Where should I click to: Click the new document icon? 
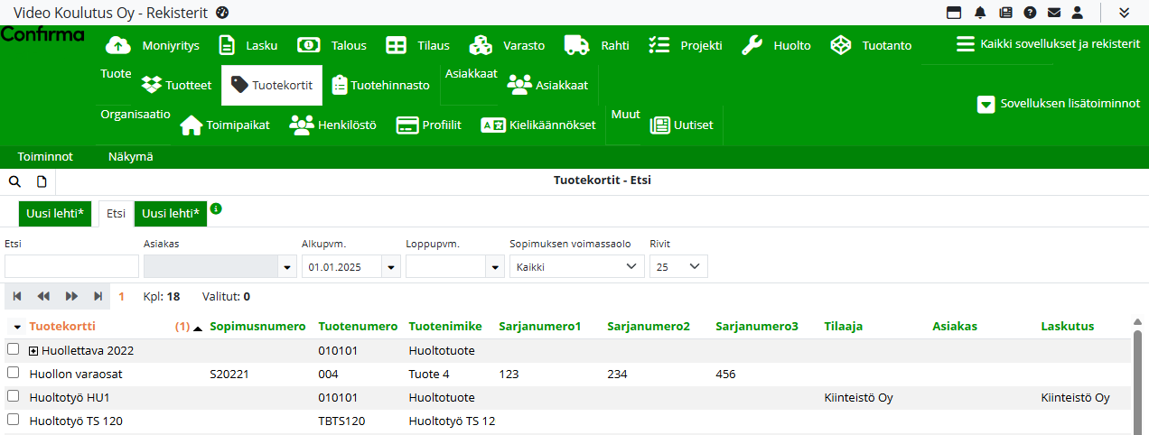[x=42, y=181]
